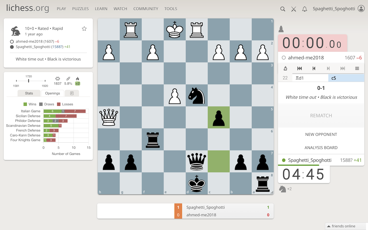This screenshot has width=368, height=230.
Task: Open the COMMUNITY menu
Action: pyautogui.click(x=146, y=9)
